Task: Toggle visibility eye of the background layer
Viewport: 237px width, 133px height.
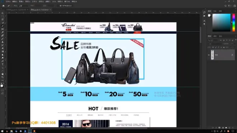Action: click(209, 55)
